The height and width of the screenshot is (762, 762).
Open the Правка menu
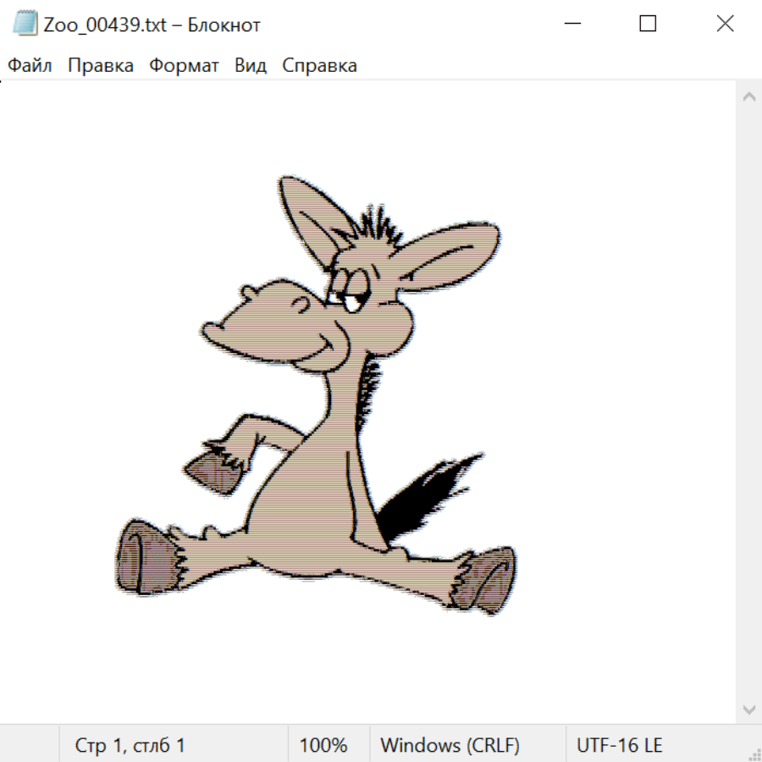101,66
